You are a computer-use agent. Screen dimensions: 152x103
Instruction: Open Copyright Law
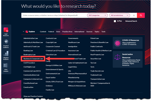point(51,42)
